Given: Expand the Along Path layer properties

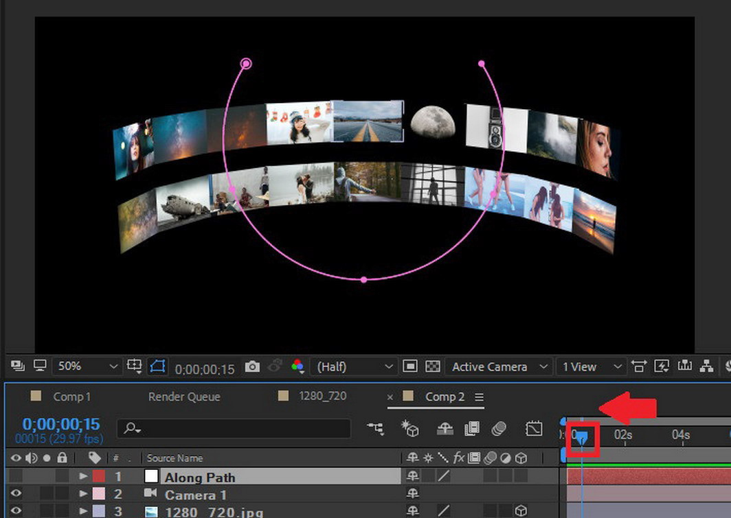Looking at the screenshot, I should click(x=84, y=477).
